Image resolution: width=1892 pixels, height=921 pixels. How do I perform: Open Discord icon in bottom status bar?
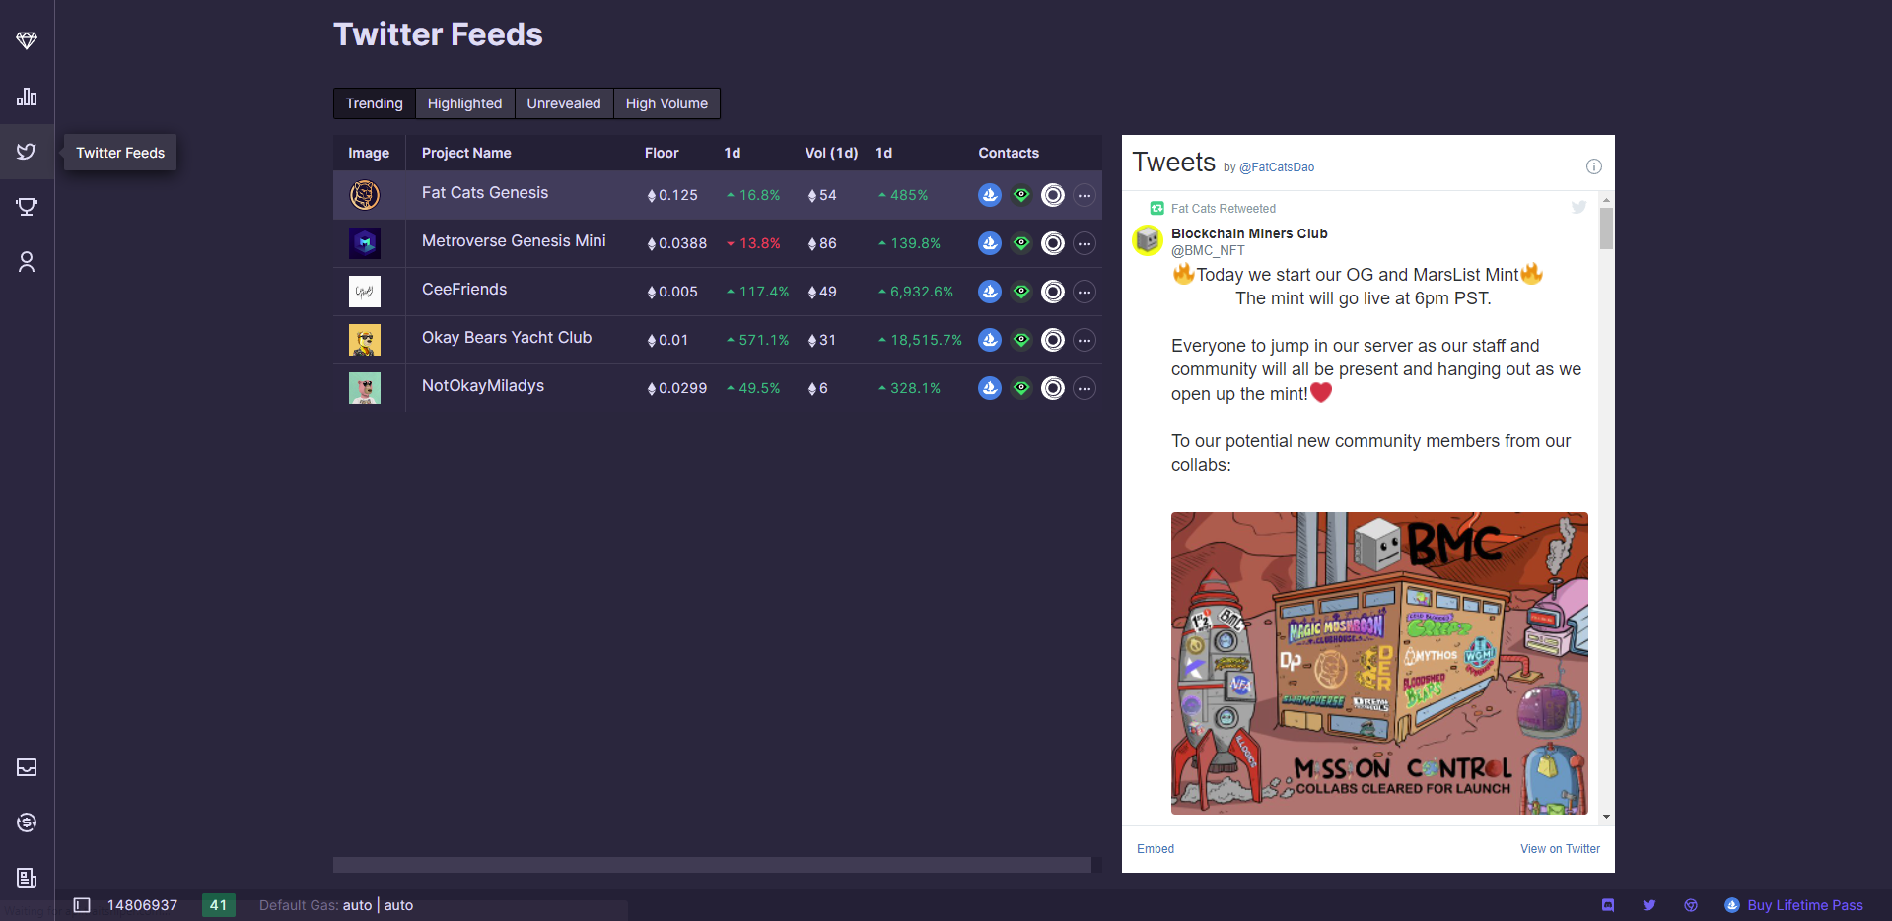1608,905
